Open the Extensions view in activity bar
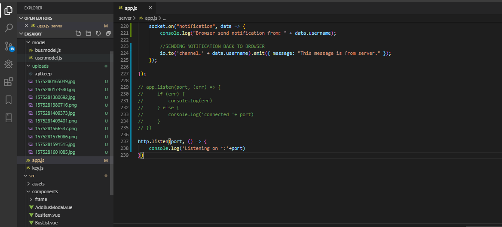The image size is (502, 227). click(8, 82)
